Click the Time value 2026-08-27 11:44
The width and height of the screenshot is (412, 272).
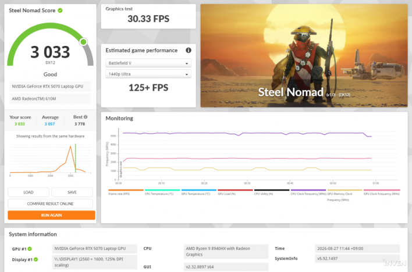pyautogui.click(x=357, y=248)
